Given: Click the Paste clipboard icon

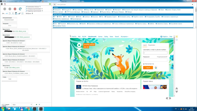Looking at the screenshot, I should point(16,13).
